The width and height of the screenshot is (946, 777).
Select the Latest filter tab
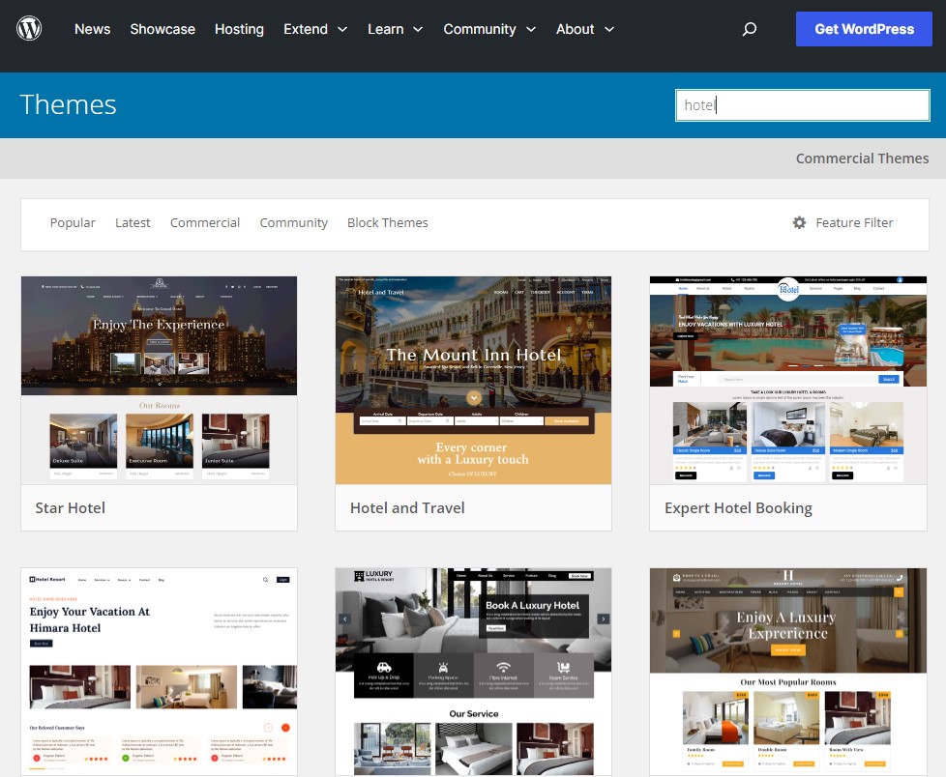tap(133, 222)
